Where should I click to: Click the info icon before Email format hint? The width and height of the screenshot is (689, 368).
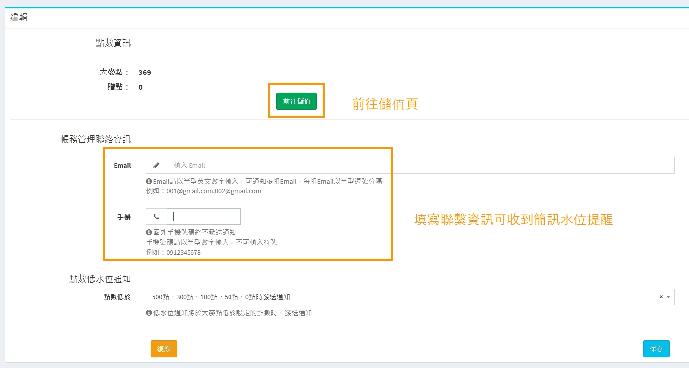[149, 181]
